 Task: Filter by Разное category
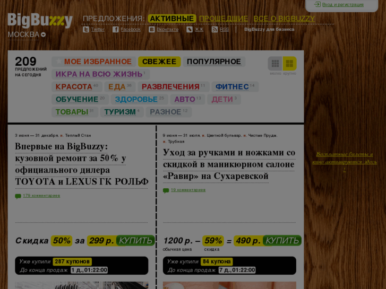coord(169,112)
